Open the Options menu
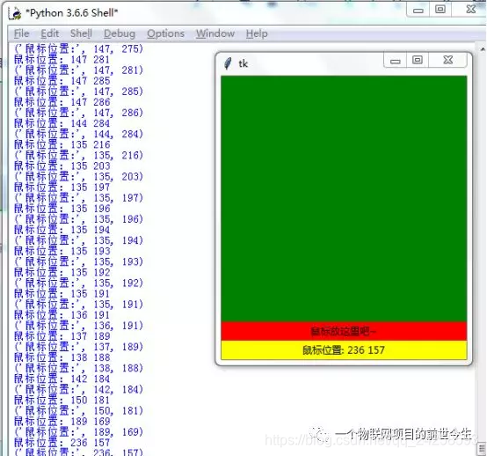 165,33
